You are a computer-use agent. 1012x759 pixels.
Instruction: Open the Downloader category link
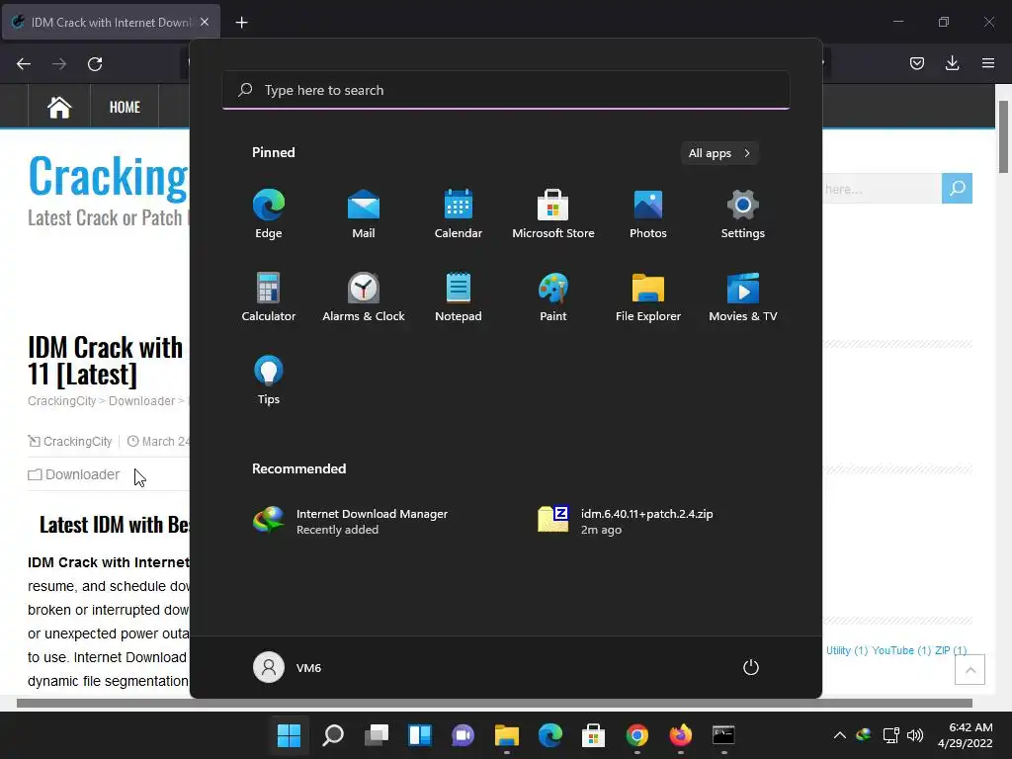83,474
